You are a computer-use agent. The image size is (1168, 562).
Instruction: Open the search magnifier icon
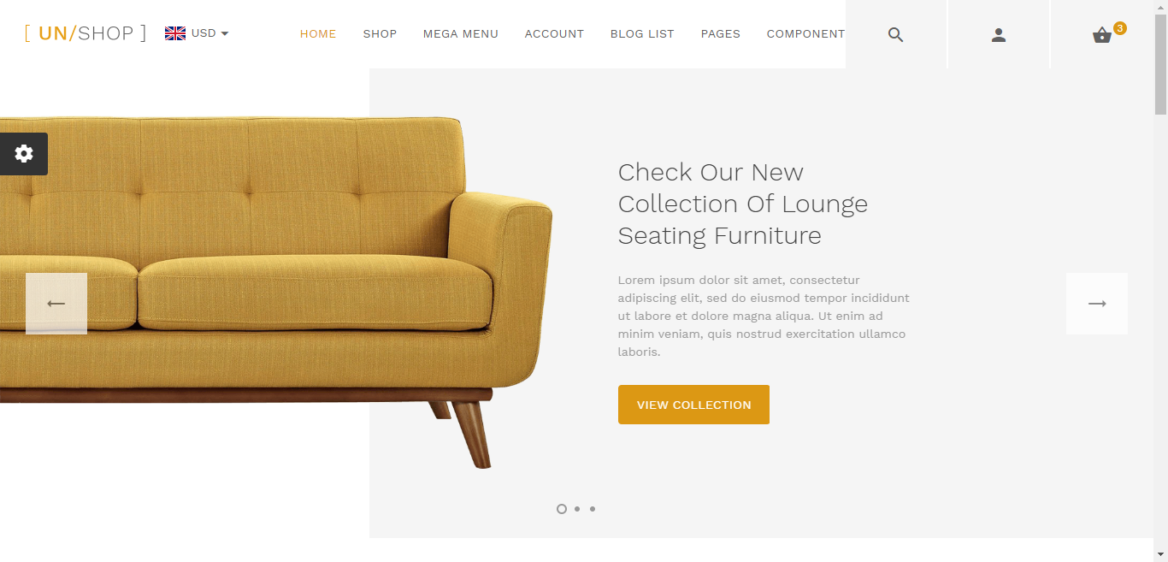(x=896, y=34)
